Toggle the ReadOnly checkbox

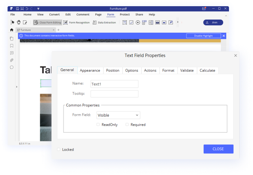(x=98, y=124)
